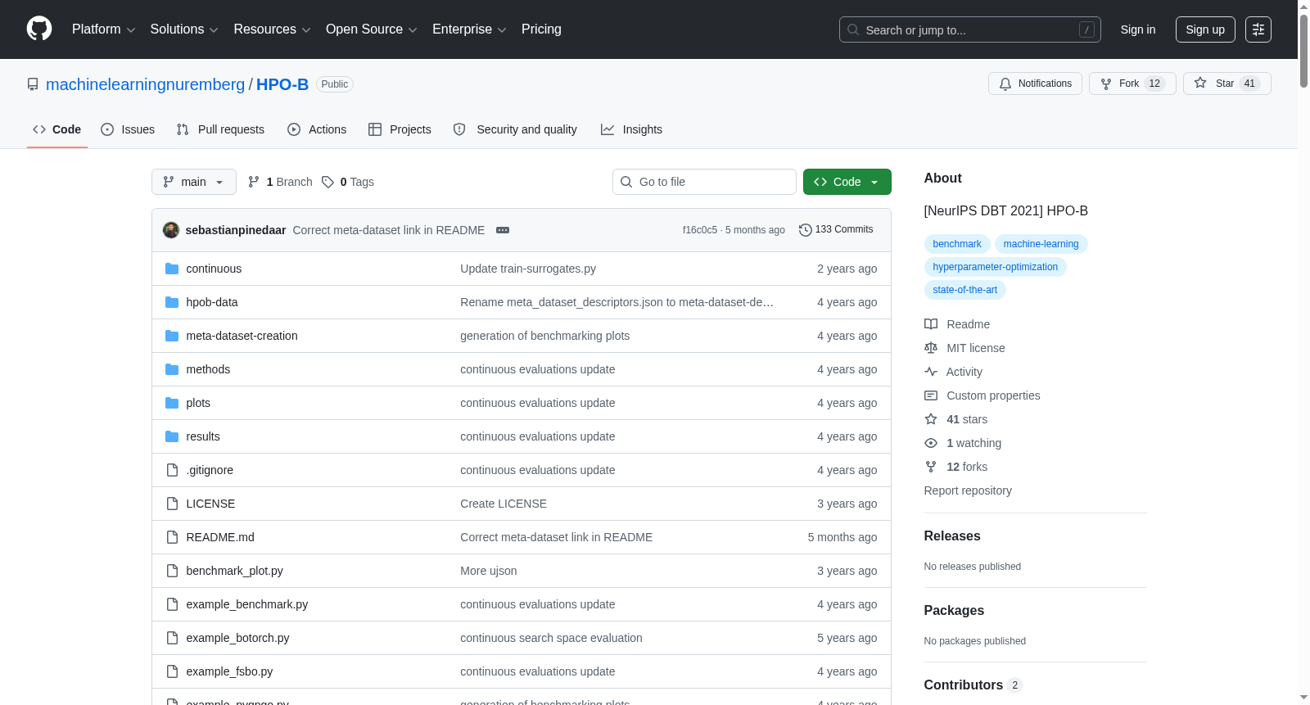Click the benchmark topic tag
Screen dimensions: 1310x705
[x=957, y=244]
